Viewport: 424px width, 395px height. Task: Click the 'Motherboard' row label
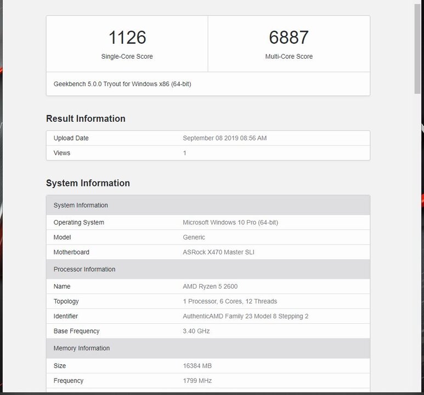pos(71,252)
